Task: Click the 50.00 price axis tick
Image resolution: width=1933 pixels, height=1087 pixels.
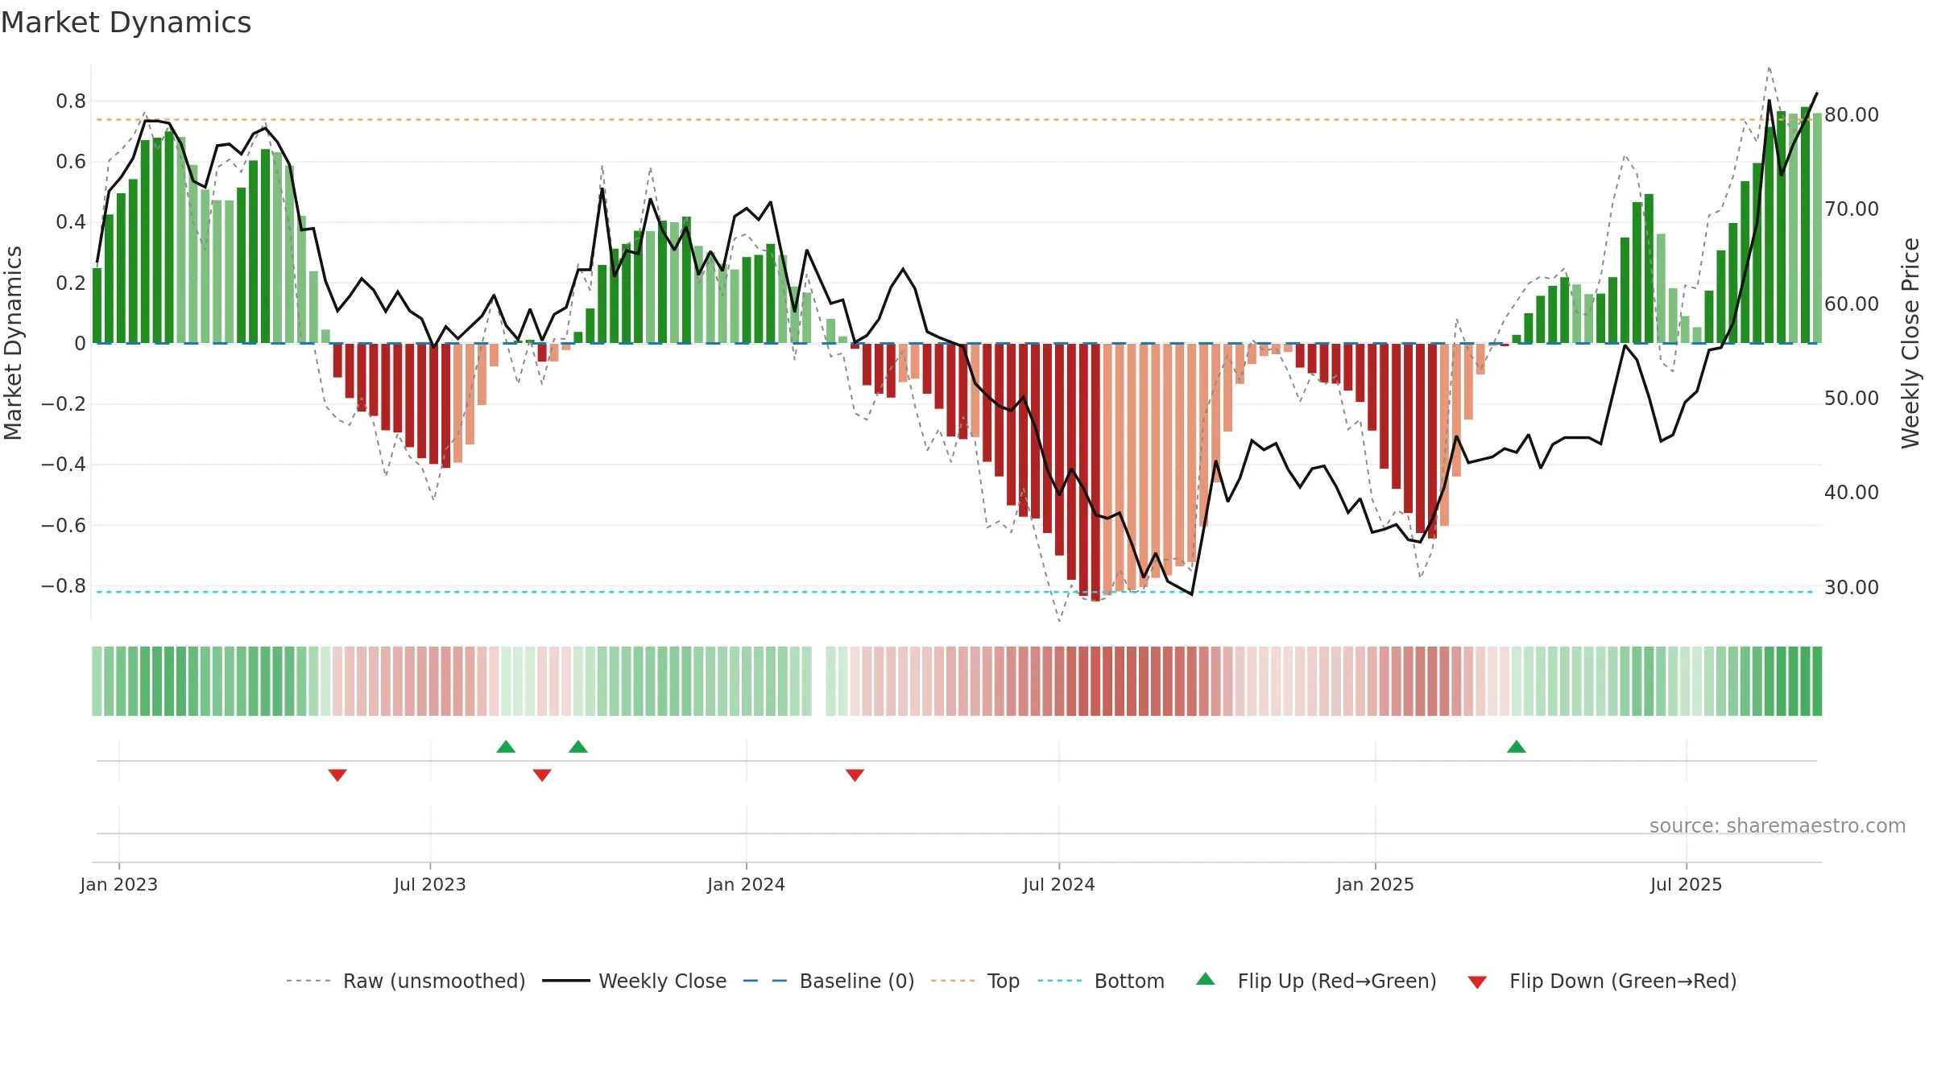Action: coord(1852,399)
